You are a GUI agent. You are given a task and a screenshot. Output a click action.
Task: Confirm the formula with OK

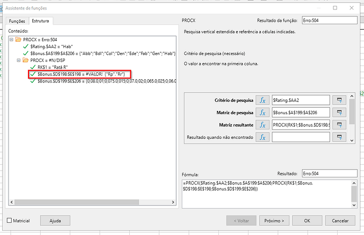[x=307, y=221]
